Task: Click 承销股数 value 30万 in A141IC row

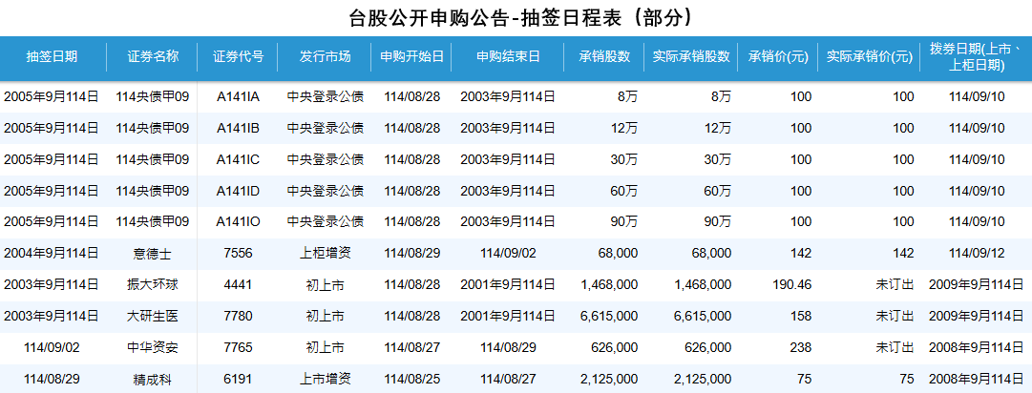Action: point(624,159)
